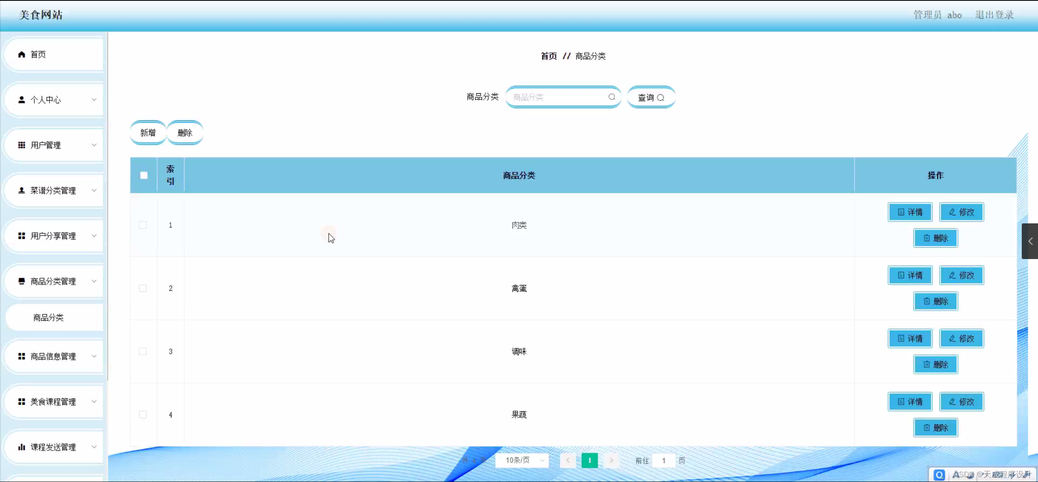Image resolution: width=1038 pixels, height=482 pixels.
Task: Select the home icon beside 首页
Action: click(22, 54)
